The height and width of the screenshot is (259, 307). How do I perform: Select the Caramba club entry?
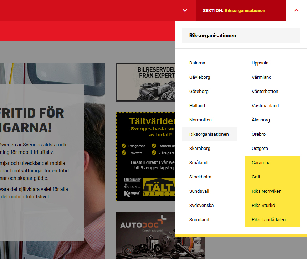coord(261,163)
